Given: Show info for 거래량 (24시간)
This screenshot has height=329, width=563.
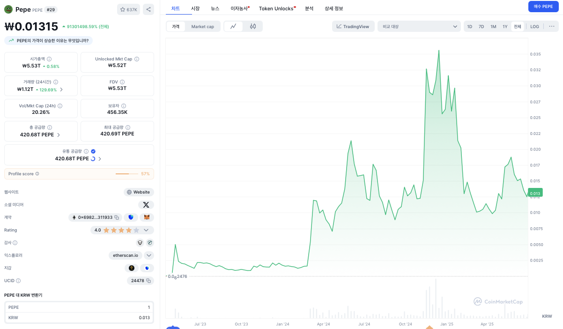Looking at the screenshot, I should [56, 82].
